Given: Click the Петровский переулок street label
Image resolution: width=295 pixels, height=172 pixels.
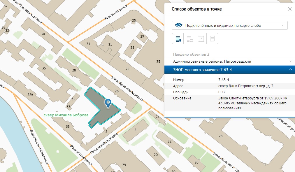Looking at the screenshot, I should (x=104, y=143).
